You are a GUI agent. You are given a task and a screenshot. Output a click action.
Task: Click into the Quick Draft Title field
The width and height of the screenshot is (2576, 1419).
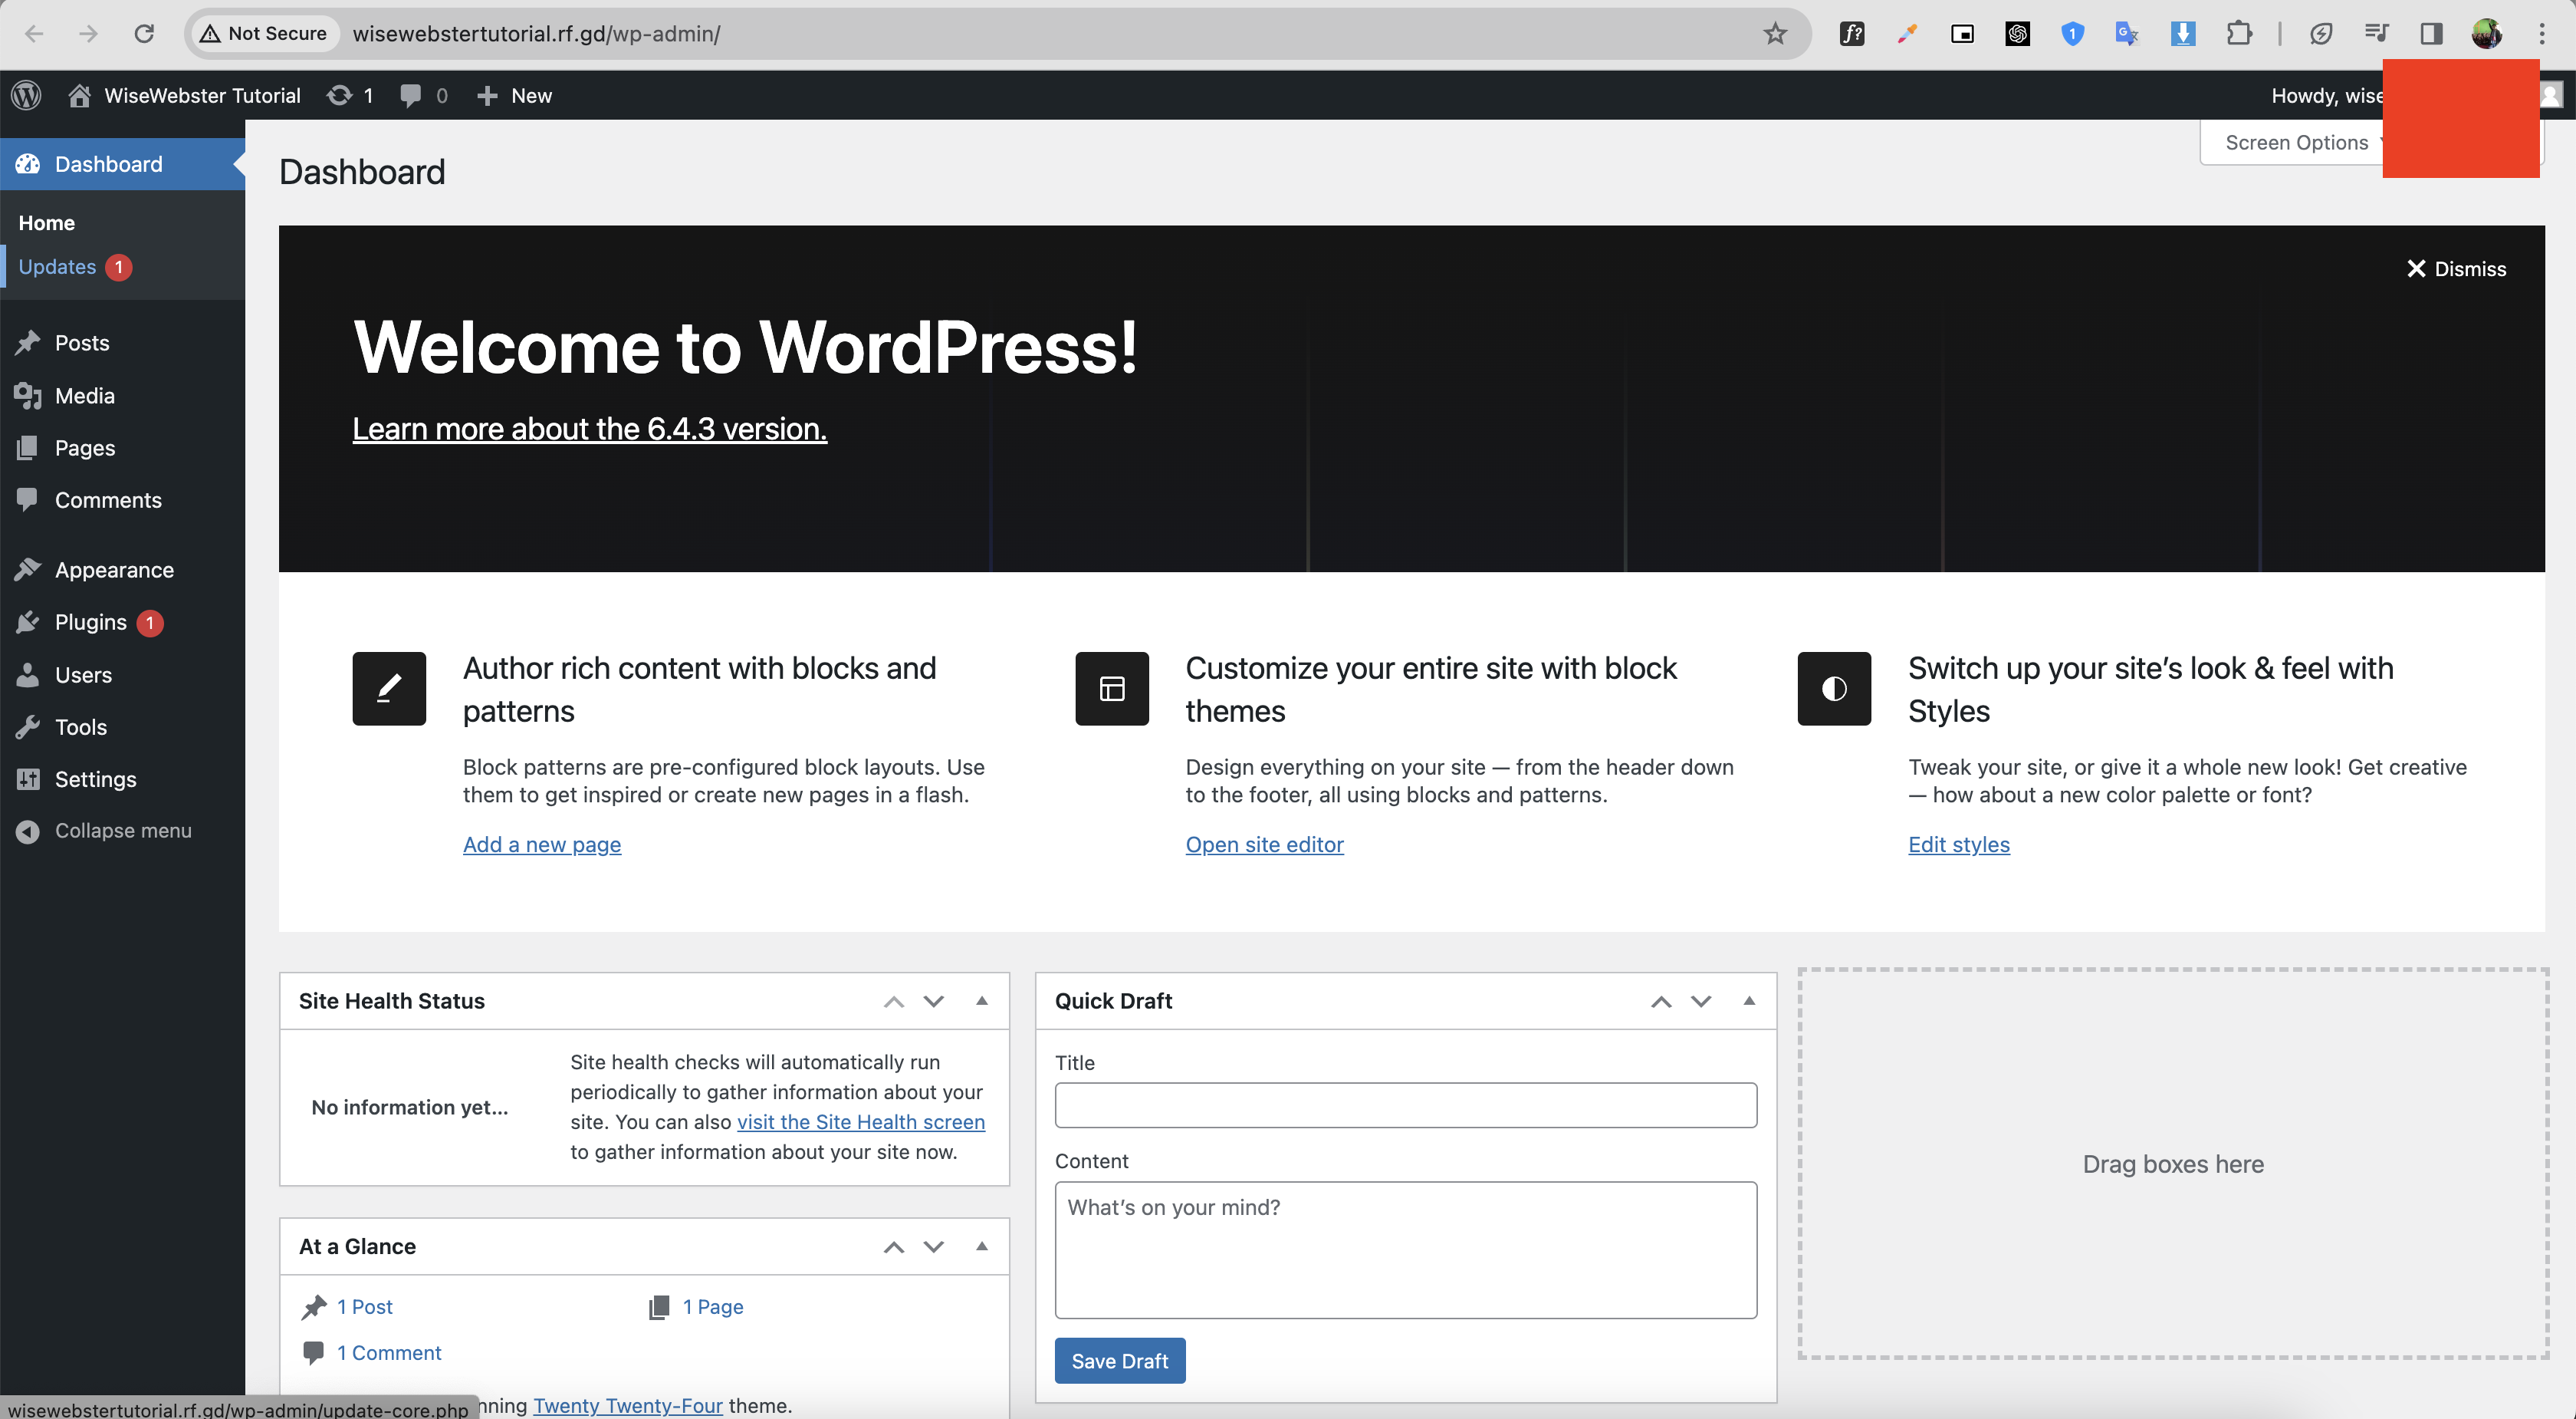(1405, 1105)
